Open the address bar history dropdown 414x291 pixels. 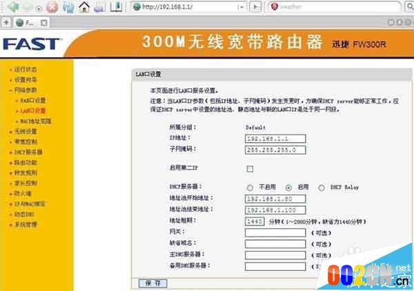(241, 7)
